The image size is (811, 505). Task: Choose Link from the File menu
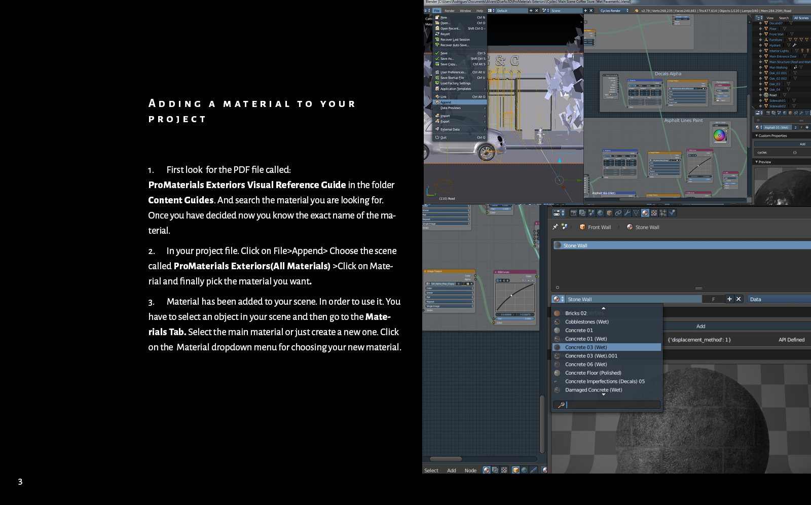point(460,96)
